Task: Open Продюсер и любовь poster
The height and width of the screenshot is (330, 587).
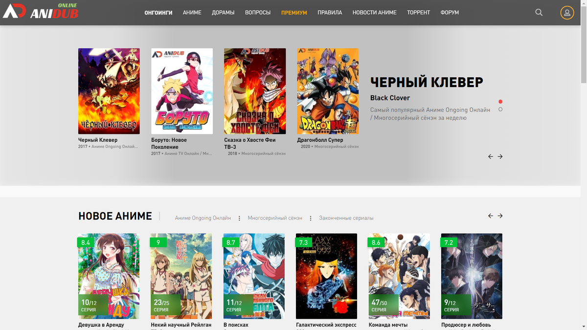Action: point(472,276)
